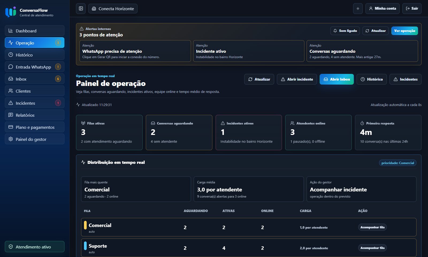Click the ConversaFlow logo icon
This screenshot has height=257, width=428.
click(11, 12)
